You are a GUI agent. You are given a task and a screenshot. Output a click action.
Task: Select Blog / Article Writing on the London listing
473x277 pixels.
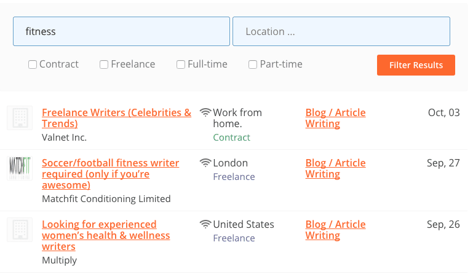tap(335, 168)
